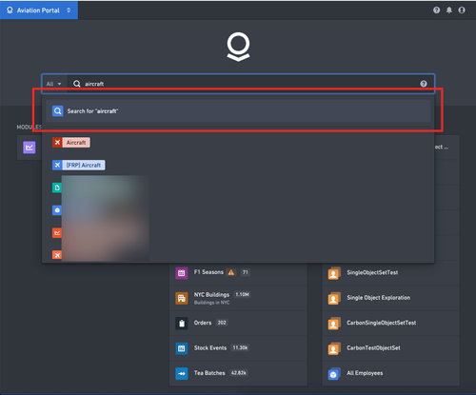This screenshot has height=395, width=476.
Task: Click the help icon in top bar
Action: [x=436, y=10]
